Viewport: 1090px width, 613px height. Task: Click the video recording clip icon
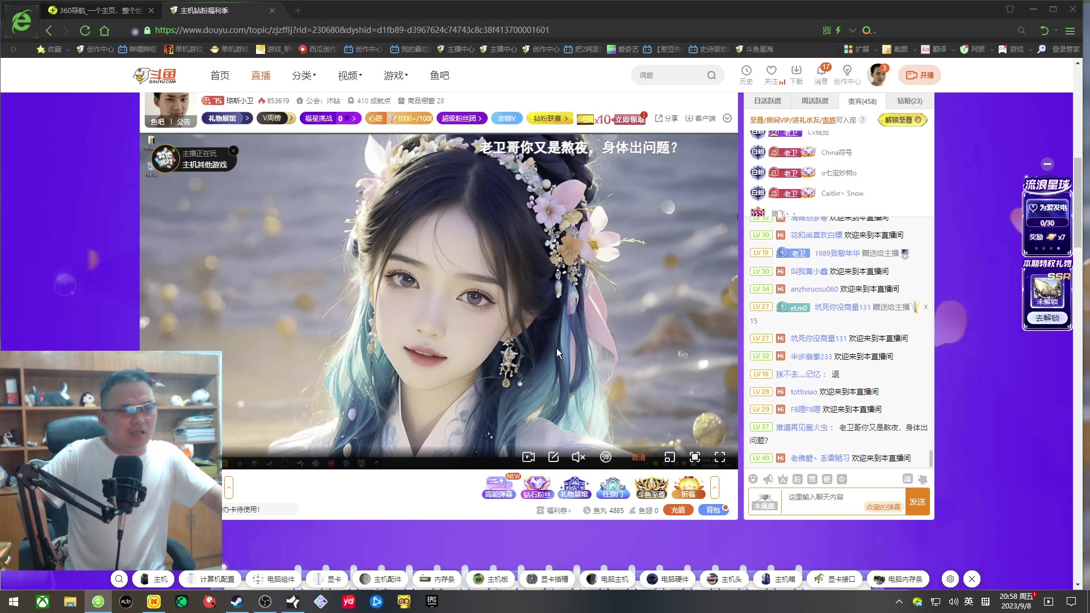(x=528, y=457)
